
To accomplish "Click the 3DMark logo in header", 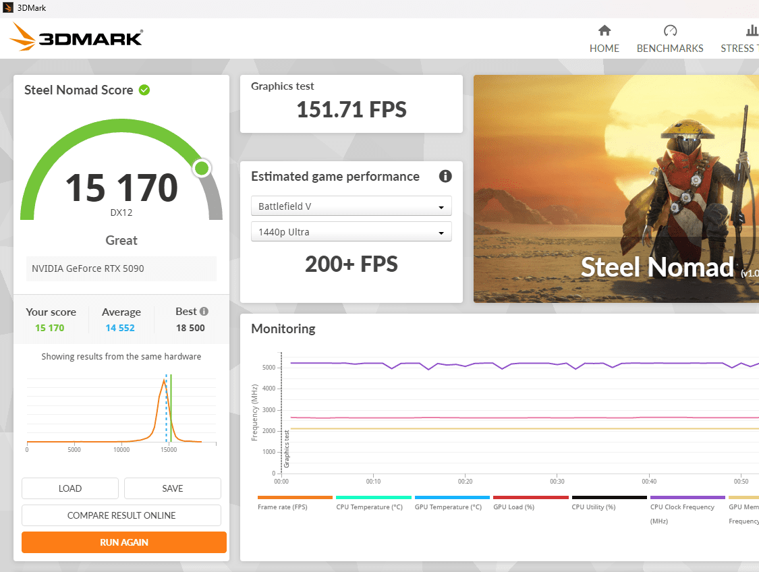I will coord(76,37).
